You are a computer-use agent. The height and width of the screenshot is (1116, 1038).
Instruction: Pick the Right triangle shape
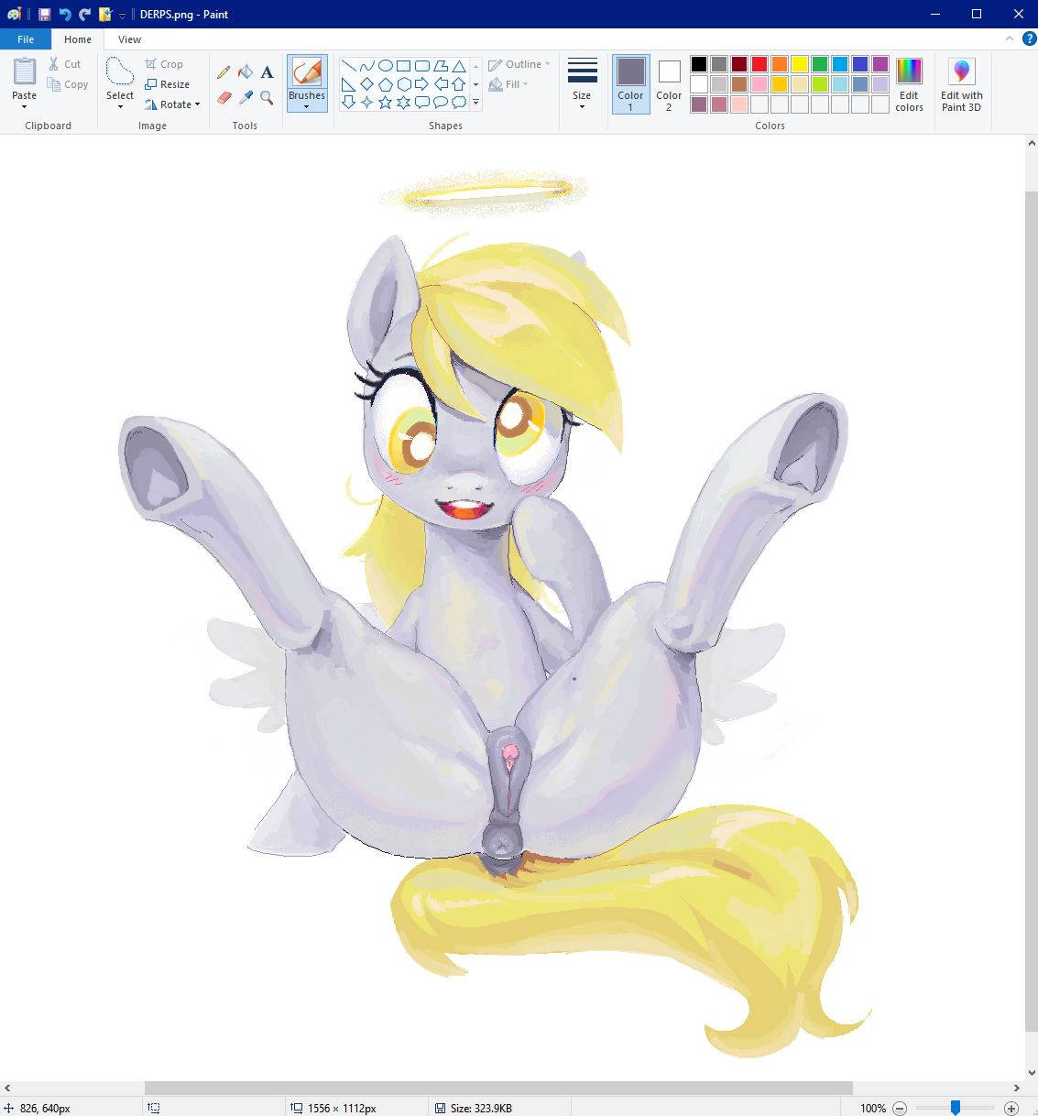click(x=348, y=84)
